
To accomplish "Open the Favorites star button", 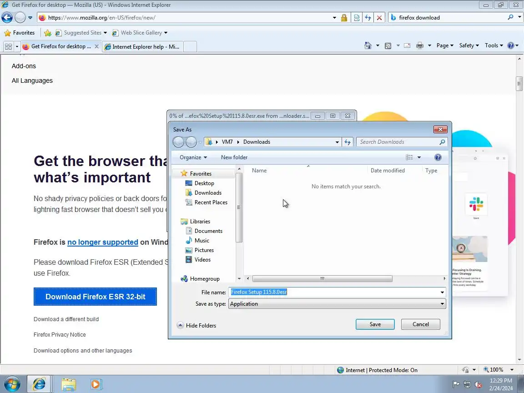I will [x=20, y=33].
